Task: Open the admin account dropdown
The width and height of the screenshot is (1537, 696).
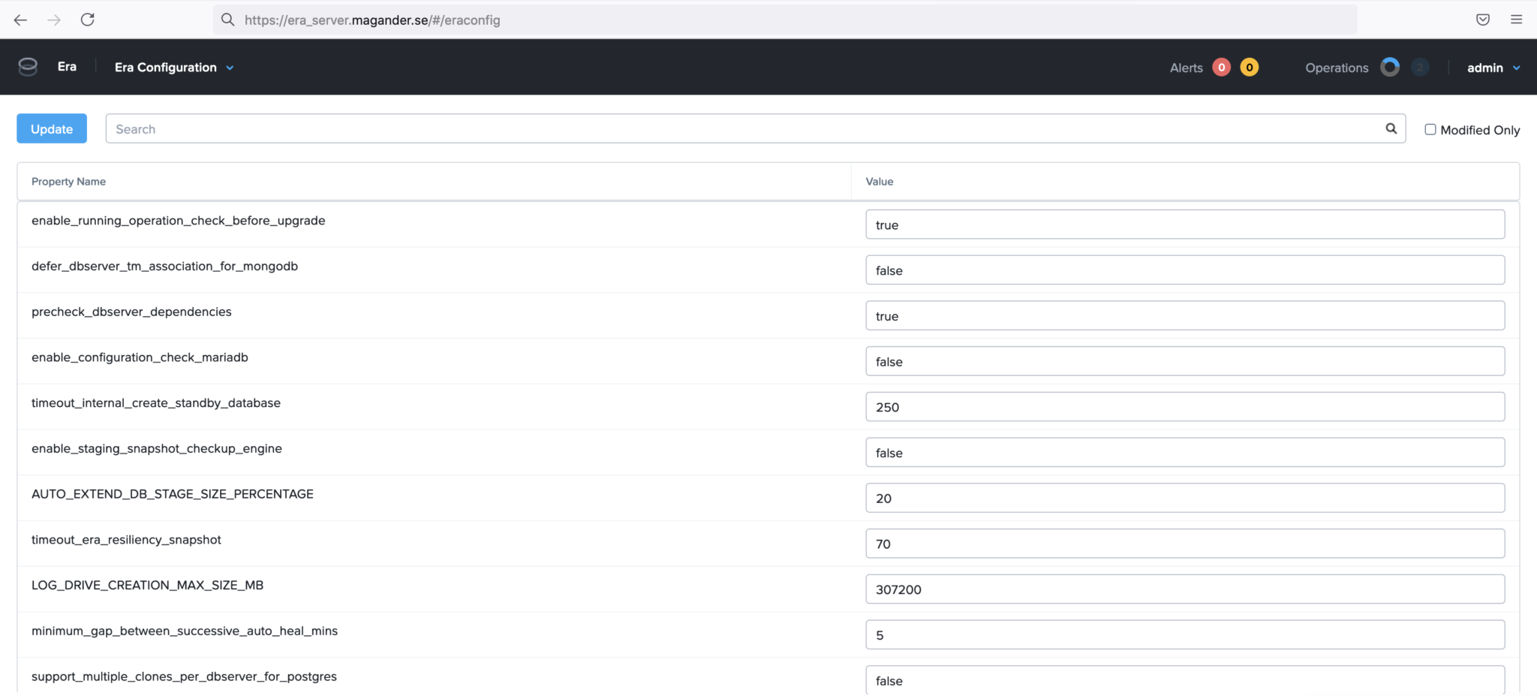Action: [x=1487, y=67]
